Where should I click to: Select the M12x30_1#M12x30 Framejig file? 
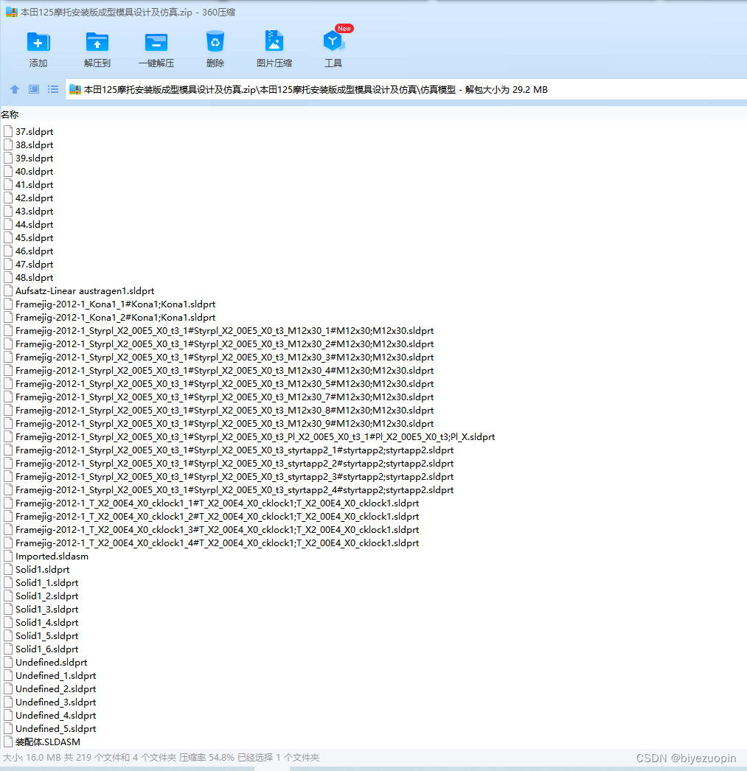224,331
